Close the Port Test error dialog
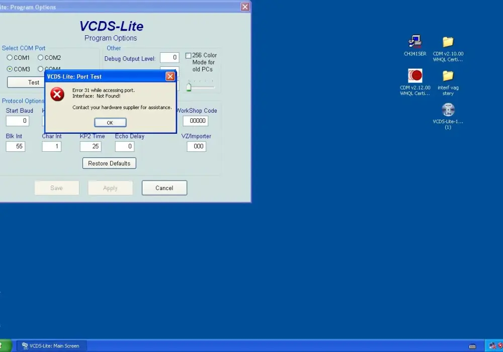 170,76
